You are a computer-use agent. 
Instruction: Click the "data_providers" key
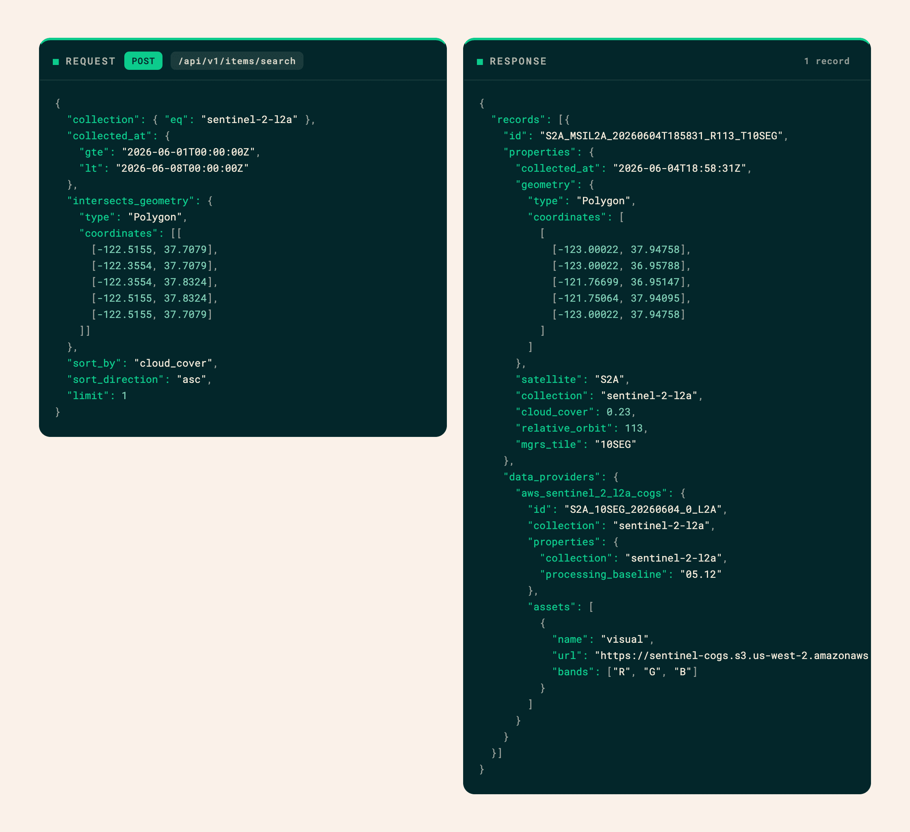pos(555,477)
